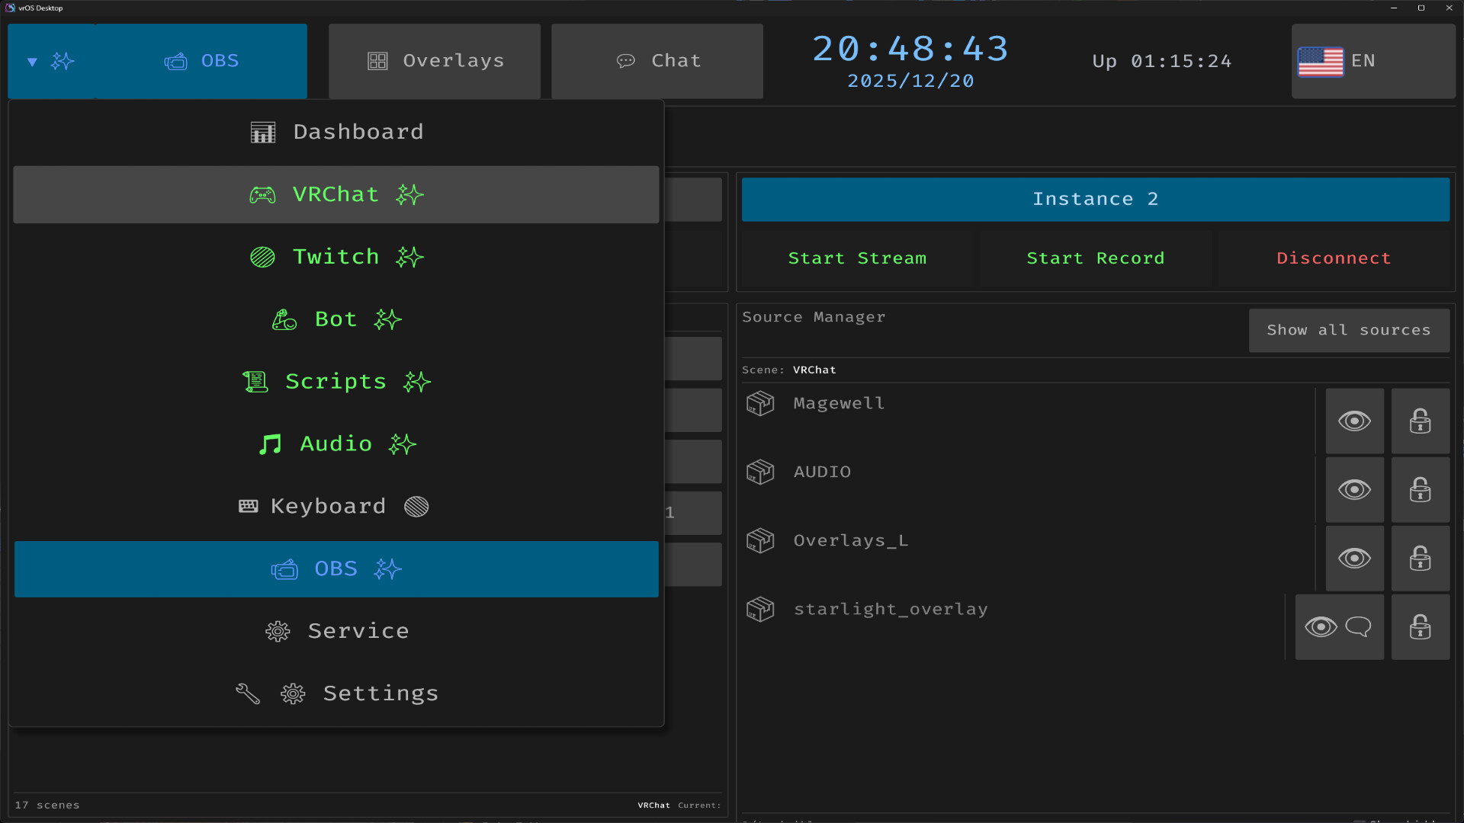Click the Twitch icon in the dropdown menu
Screen dimensions: 1464x823
(x=262, y=257)
